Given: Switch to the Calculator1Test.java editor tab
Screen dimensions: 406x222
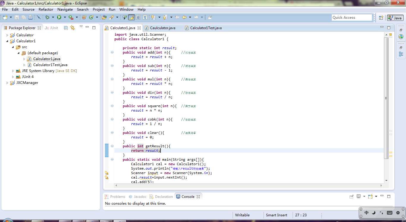Looking at the screenshot, I should [206, 28].
